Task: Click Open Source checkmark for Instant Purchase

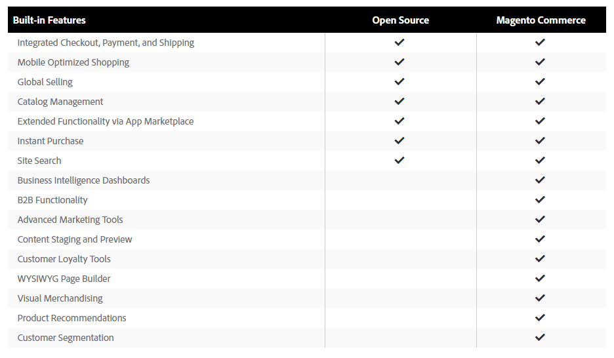Action: [x=399, y=140]
